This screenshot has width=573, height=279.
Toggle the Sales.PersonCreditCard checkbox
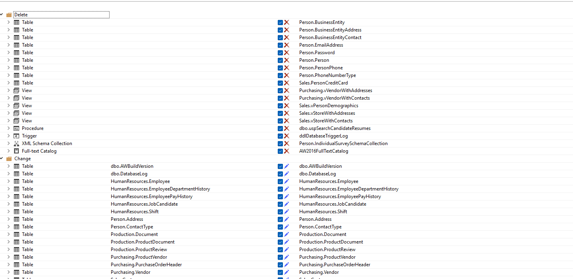[280, 83]
